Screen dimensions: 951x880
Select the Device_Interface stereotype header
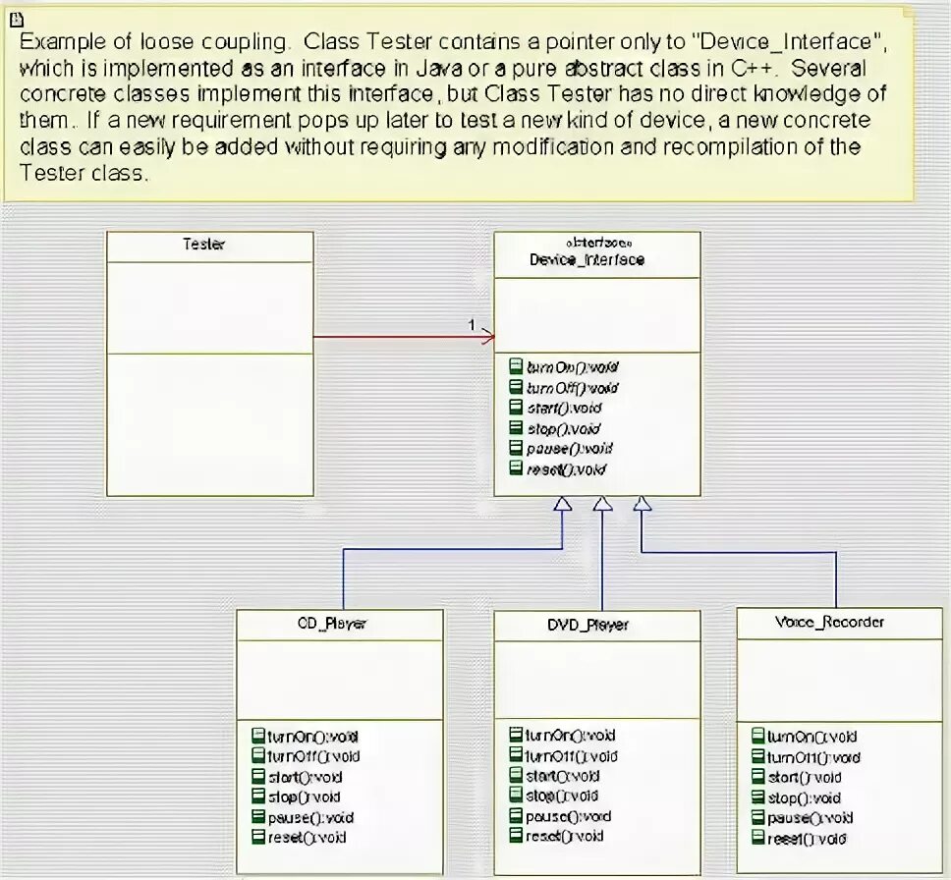(x=596, y=246)
